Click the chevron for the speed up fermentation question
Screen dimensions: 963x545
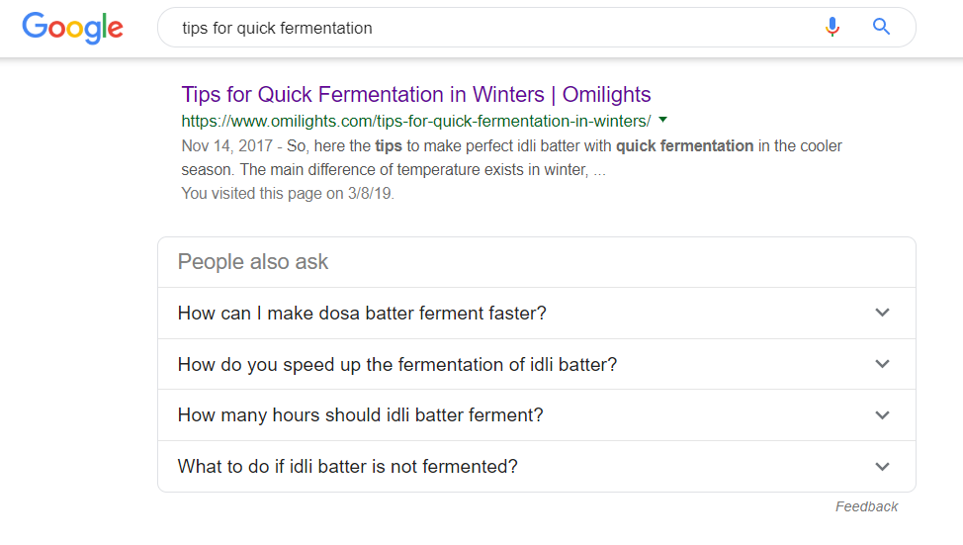click(x=883, y=364)
